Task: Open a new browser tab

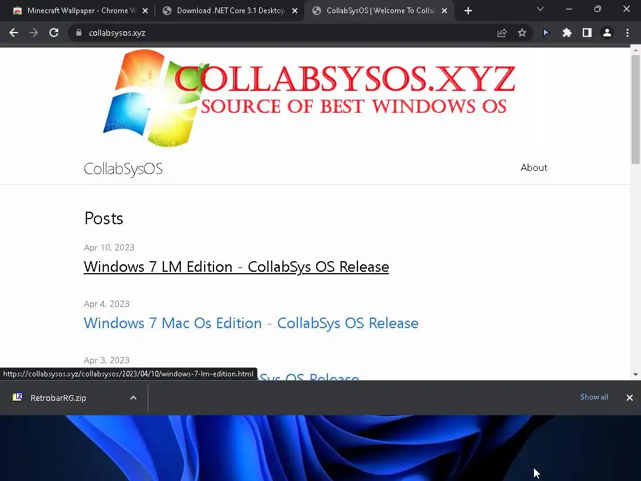Action: pos(468,11)
